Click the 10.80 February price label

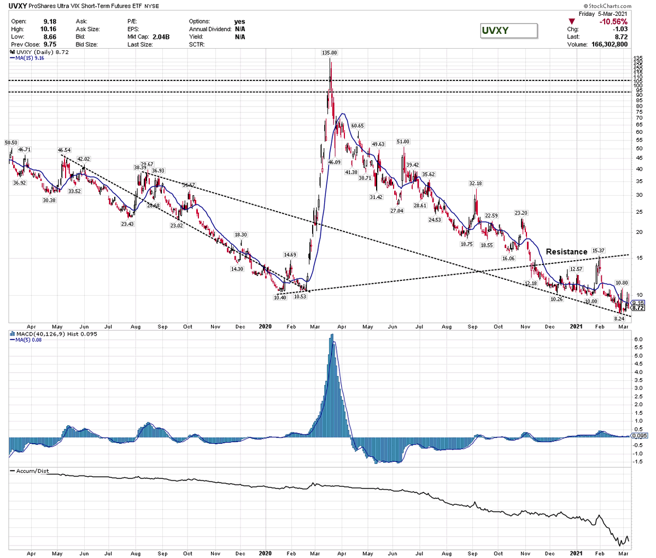[622, 283]
